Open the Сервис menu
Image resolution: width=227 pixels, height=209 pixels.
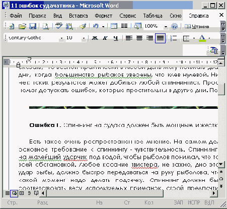pos(128,16)
